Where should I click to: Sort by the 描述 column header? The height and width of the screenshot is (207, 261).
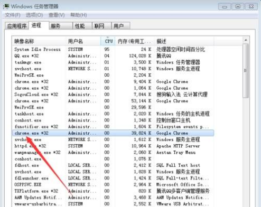(184, 41)
